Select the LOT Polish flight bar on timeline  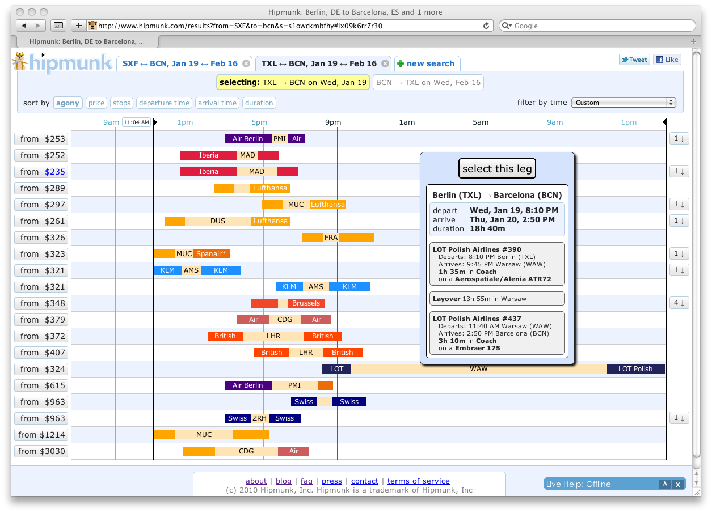pos(635,368)
